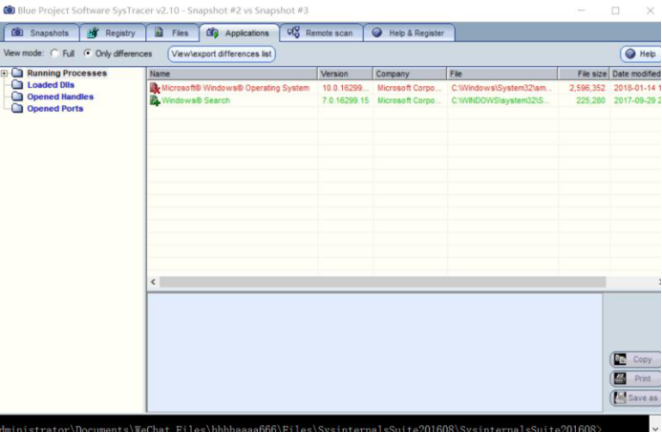Click the Help button at top right
662x432 pixels.
click(x=640, y=54)
